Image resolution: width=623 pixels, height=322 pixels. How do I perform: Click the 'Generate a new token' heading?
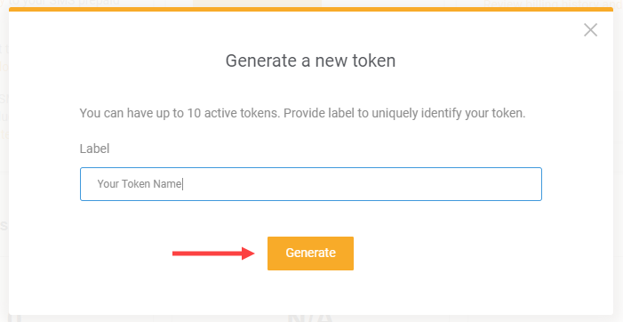(x=310, y=60)
